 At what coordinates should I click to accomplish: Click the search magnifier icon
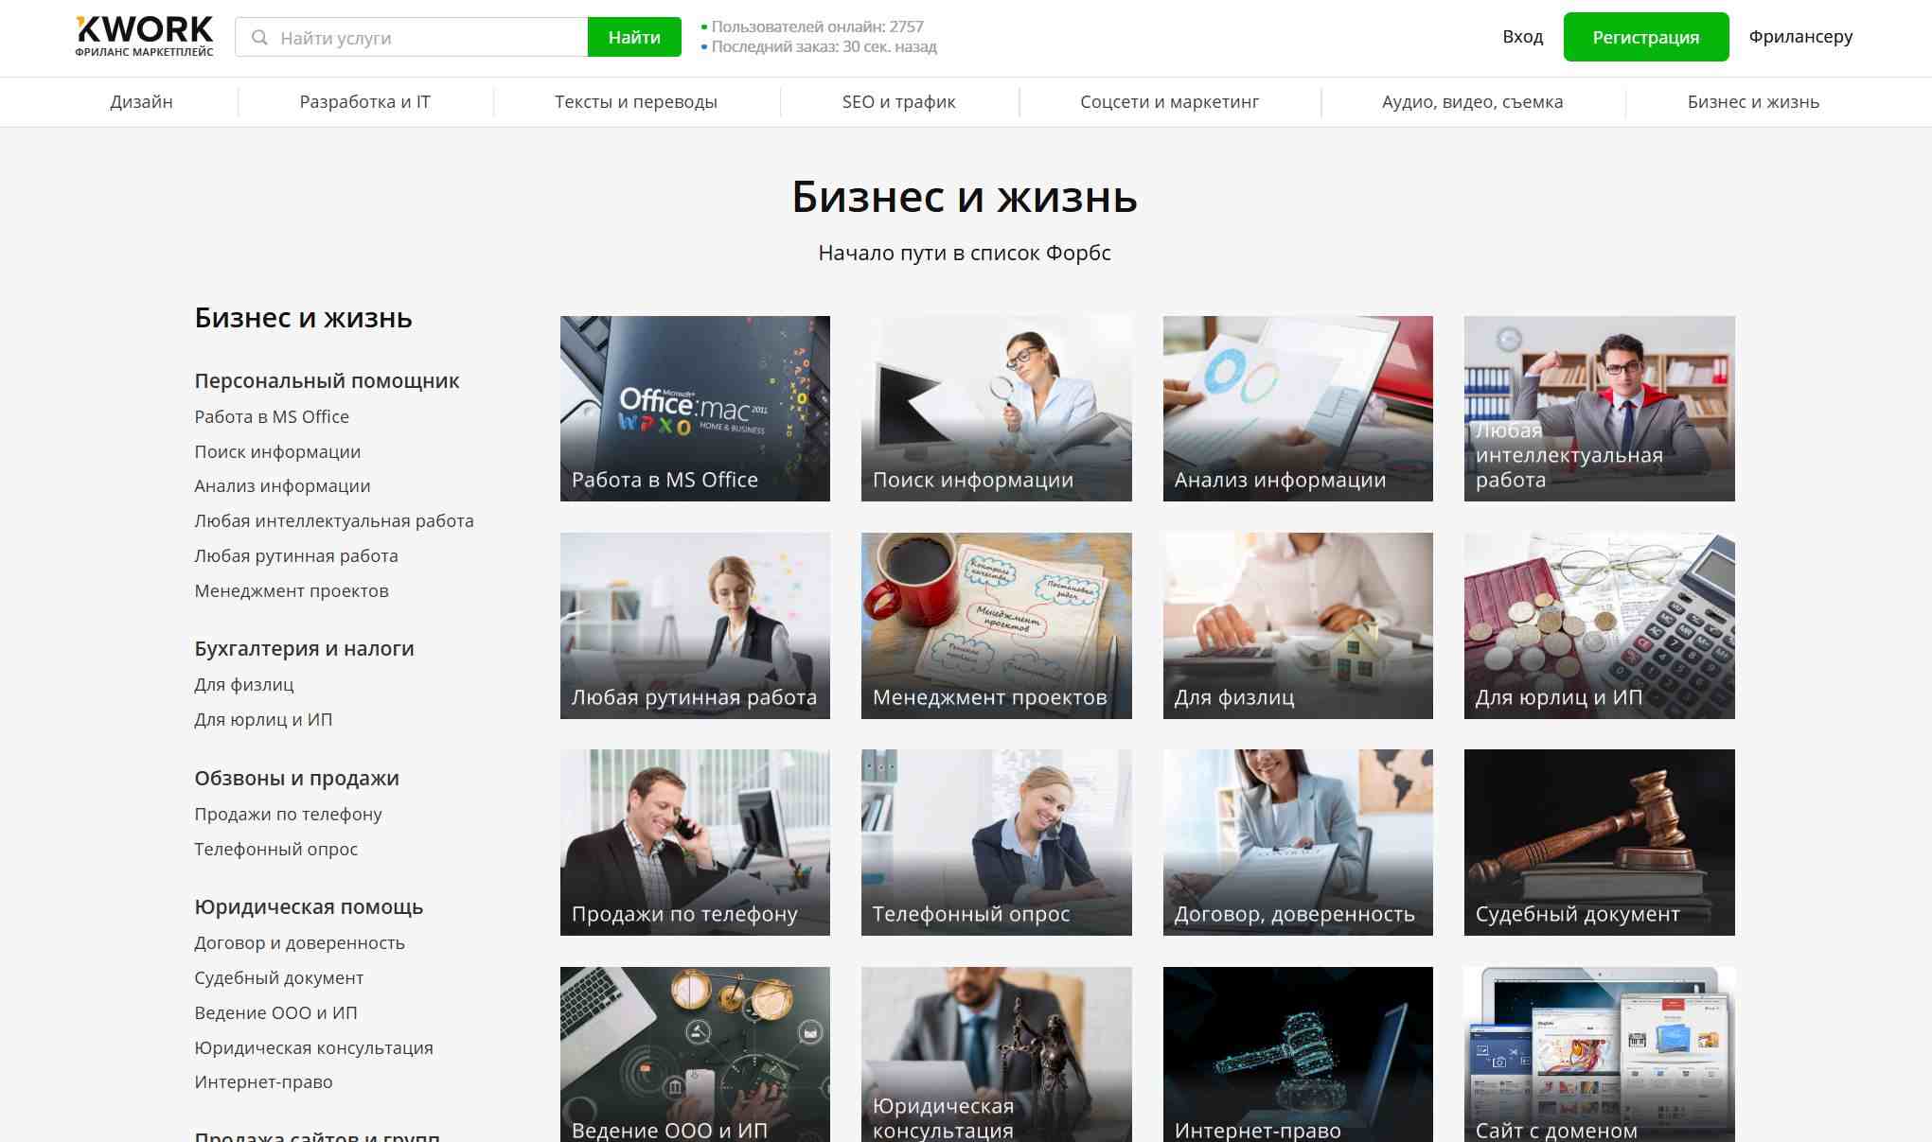tap(258, 38)
